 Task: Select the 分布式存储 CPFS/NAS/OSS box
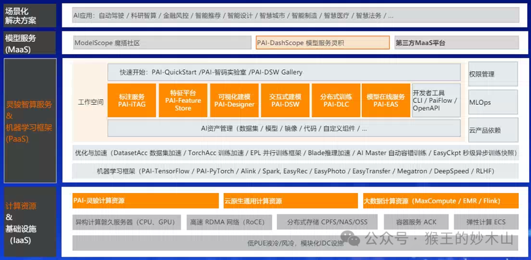click(327, 222)
